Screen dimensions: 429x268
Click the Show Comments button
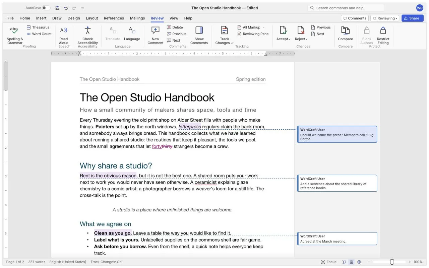click(x=199, y=35)
